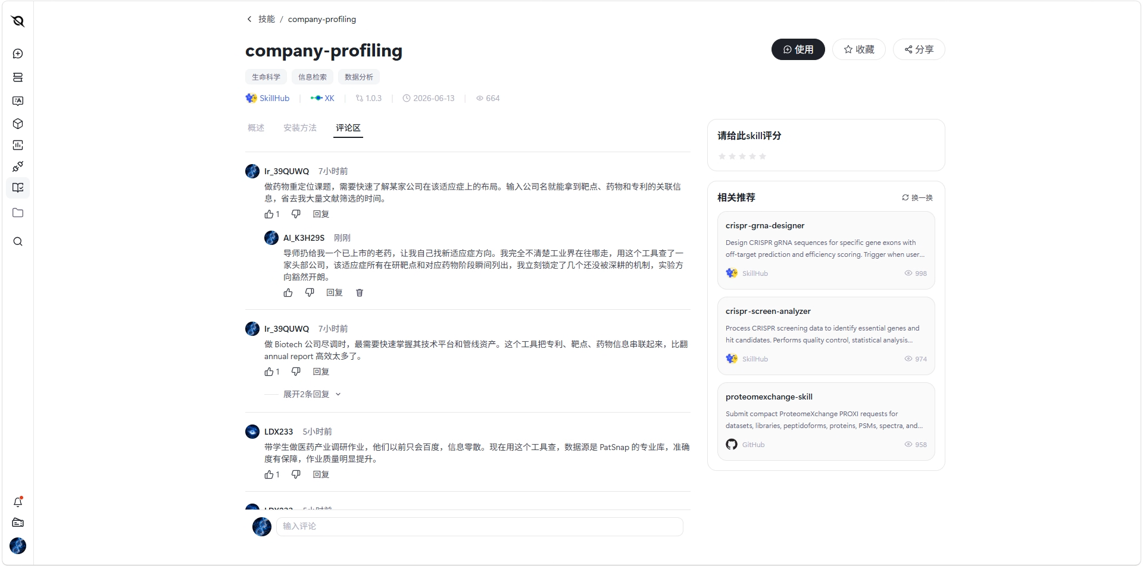The height and width of the screenshot is (566, 1143).
Task: Click 技能 in the breadcrumb
Action: click(267, 19)
